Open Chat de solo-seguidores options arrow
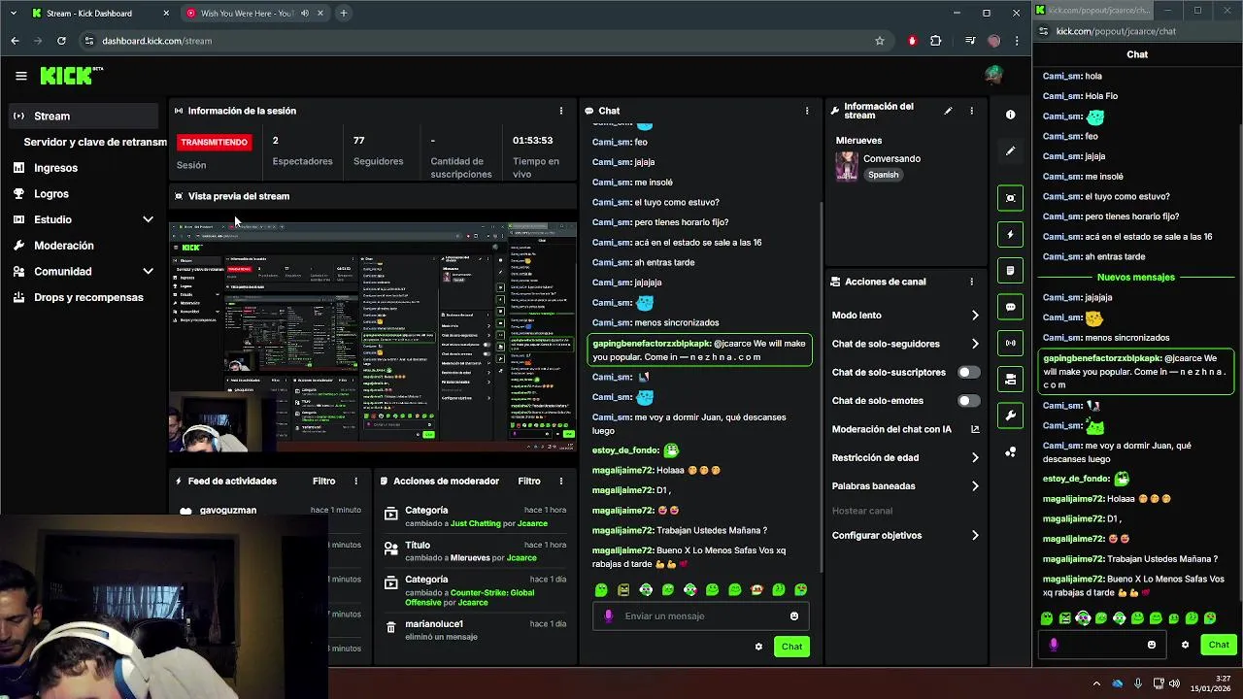This screenshot has width=1243, height=699. coord(975,344)
